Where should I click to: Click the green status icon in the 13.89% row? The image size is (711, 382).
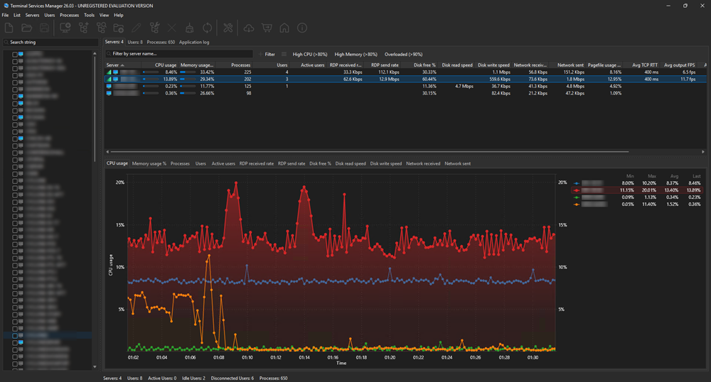tap(109, 80)
